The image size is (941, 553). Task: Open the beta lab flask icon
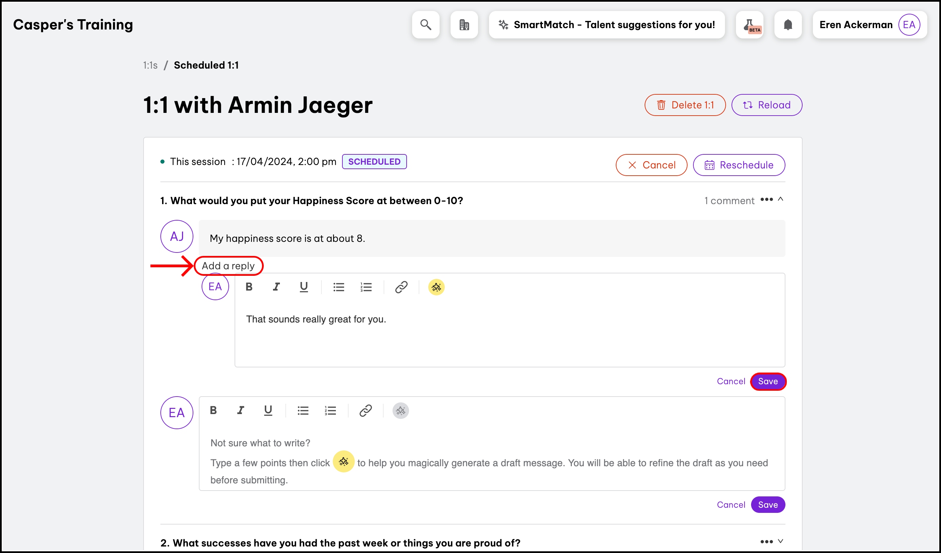[x=749, y=25]
